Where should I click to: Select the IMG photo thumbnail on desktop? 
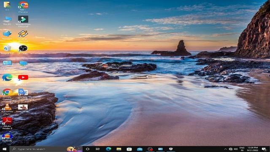22,109
